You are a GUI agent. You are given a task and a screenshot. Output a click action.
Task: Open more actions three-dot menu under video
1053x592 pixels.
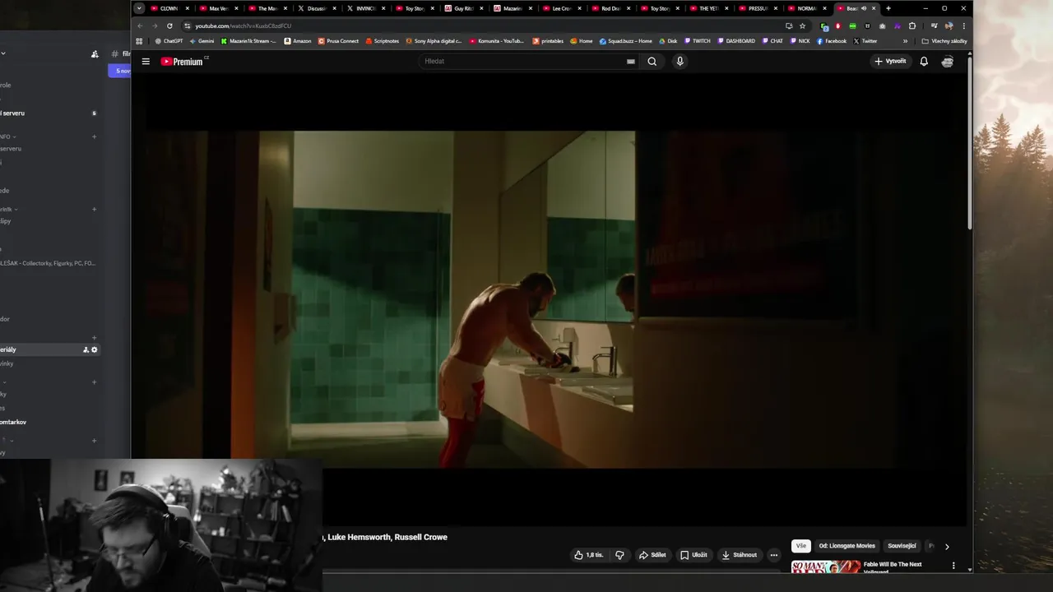pos(773,555)
